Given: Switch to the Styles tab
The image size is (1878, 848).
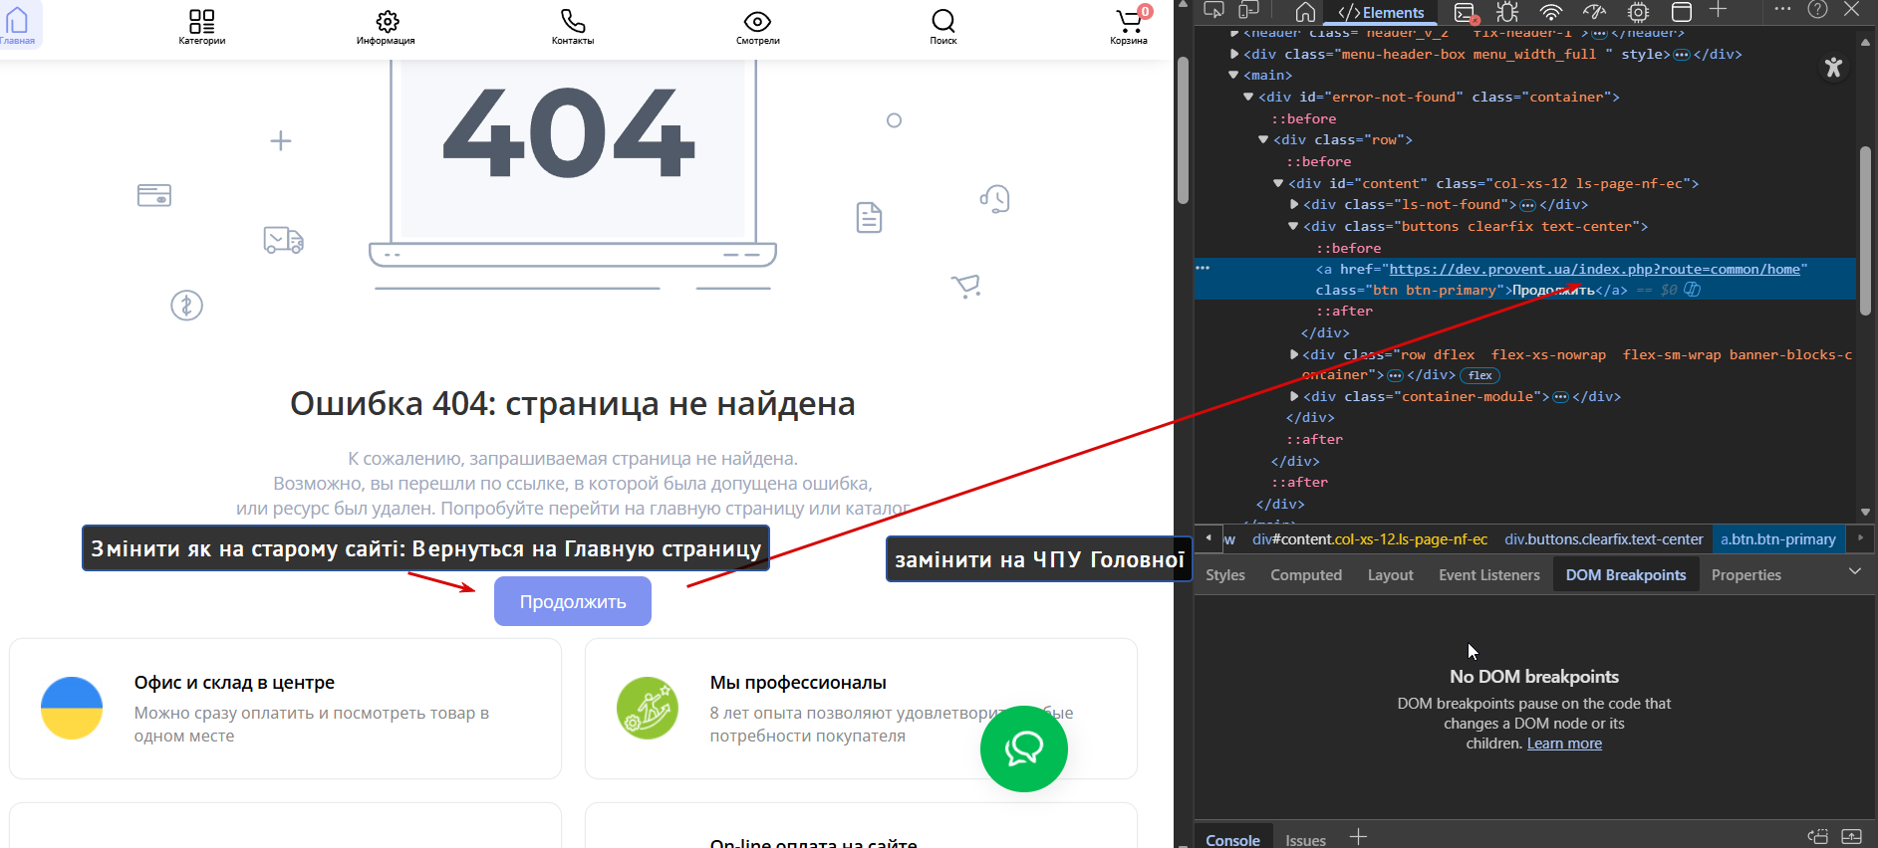Looking at the screenshot, I should [1225, 575].
